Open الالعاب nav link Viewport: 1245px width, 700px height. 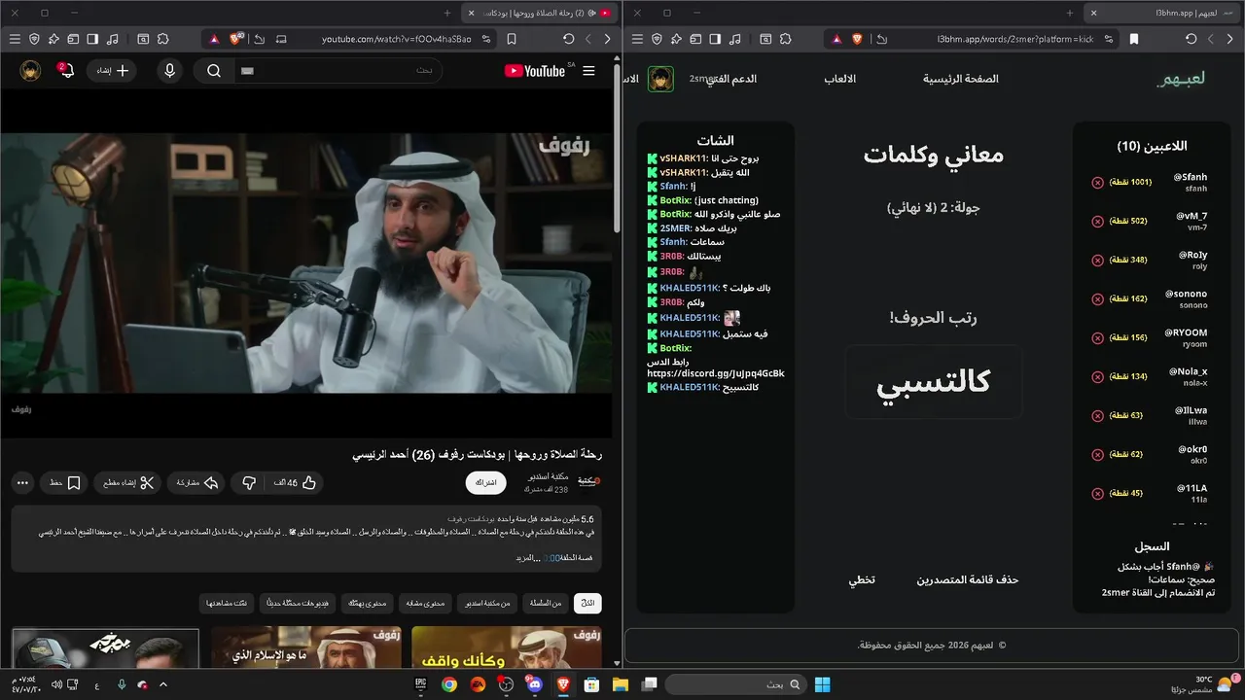[x=840, y=79]
